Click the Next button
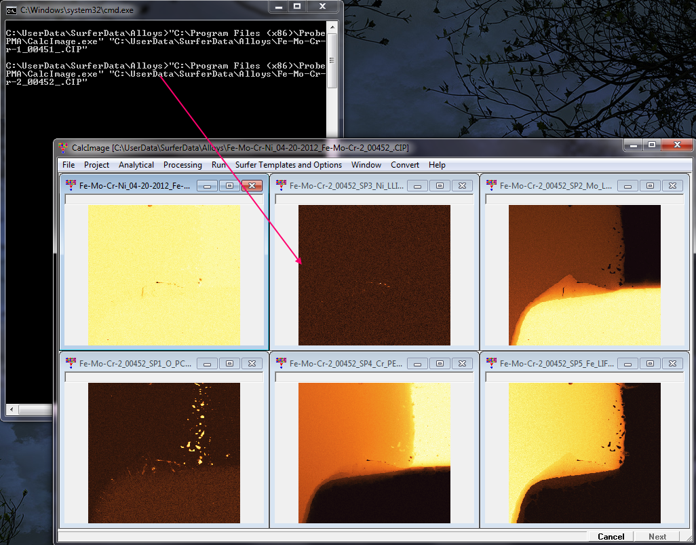Image resolution: width=696 pixels, height=545 pixels. click(657, 536)
